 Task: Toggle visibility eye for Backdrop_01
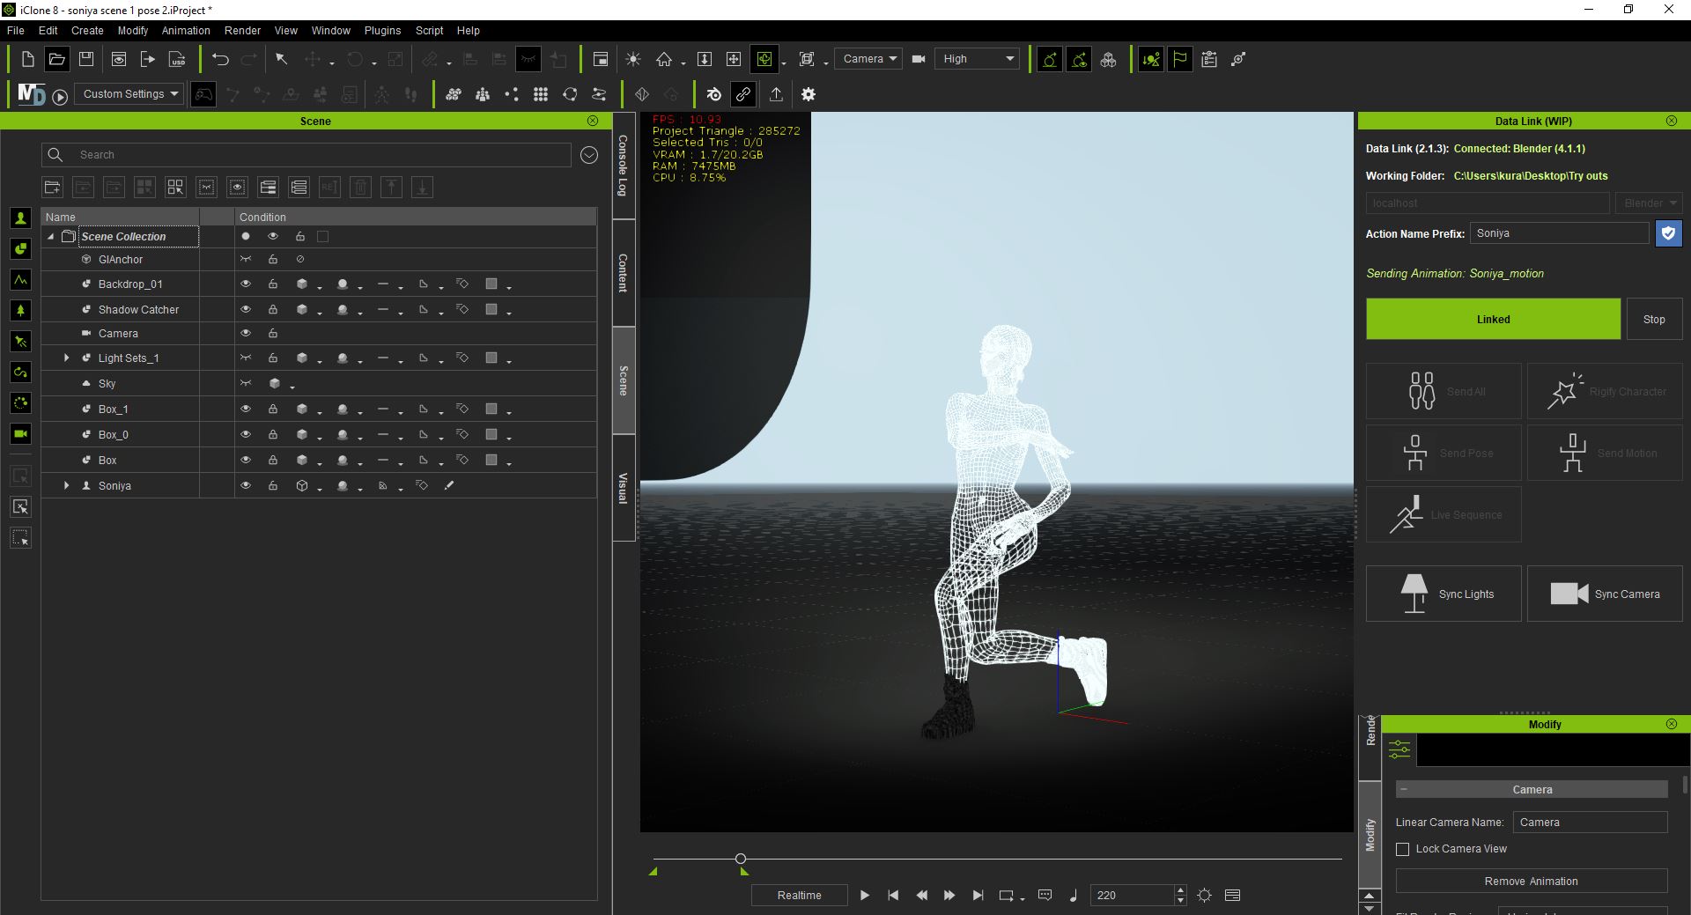coord(246,284)
